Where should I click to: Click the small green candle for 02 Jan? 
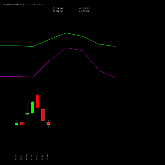click(x=16, y=124)
